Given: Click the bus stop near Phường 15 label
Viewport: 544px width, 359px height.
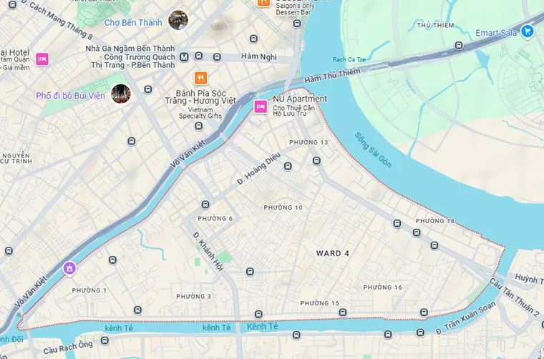Looking at the screenshot, I should 343,313.
